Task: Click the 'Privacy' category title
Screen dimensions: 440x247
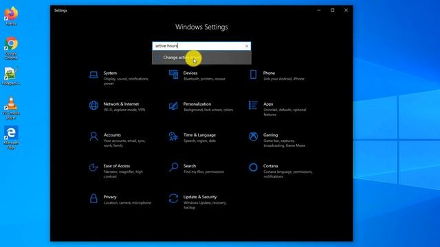Action: [110, 197]
